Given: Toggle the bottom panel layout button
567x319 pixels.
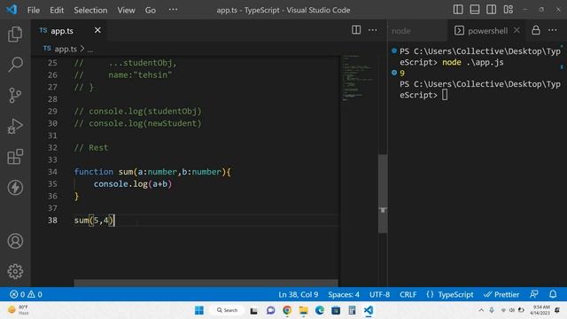Looking at the screenshot, I should click(475, 10).
